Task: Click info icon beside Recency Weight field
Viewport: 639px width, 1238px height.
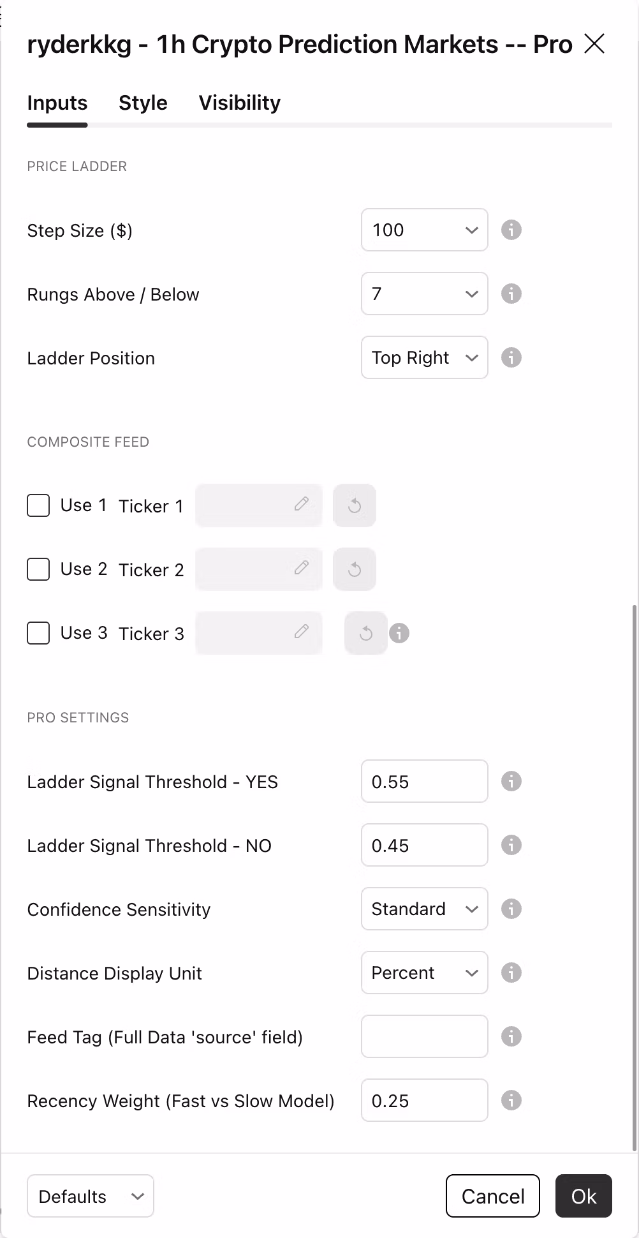Action: click(511, 1100)
